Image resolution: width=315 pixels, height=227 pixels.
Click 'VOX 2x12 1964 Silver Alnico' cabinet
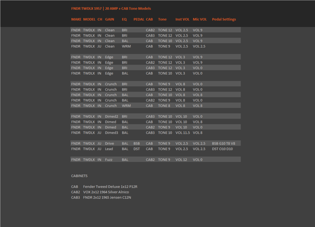click(106, 192)
